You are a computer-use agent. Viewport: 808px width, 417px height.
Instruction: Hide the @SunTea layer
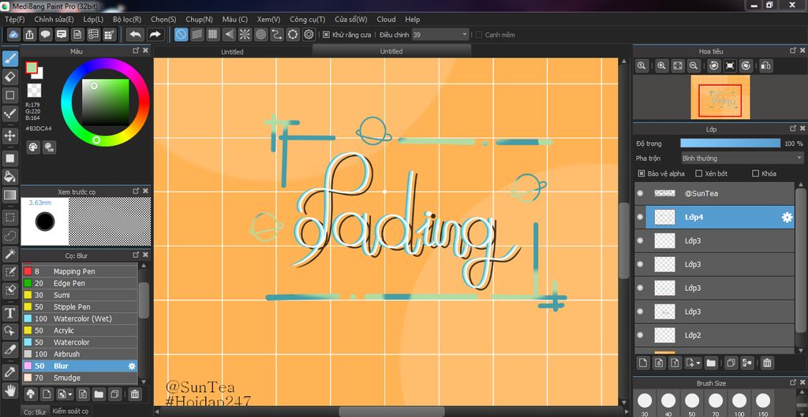(641, 194)
